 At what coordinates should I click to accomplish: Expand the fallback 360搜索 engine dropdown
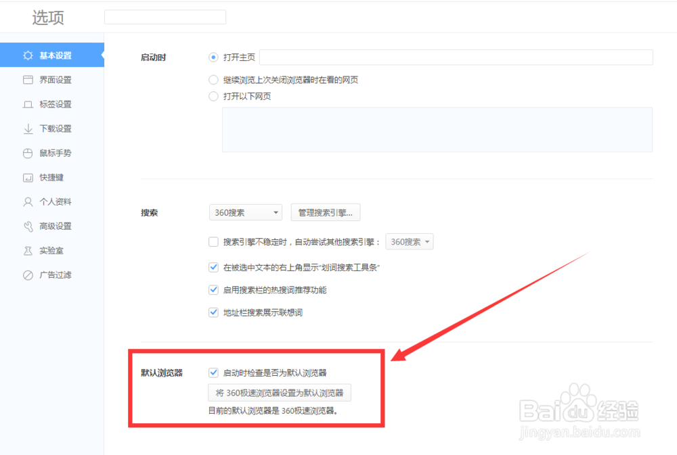point(410,242)
